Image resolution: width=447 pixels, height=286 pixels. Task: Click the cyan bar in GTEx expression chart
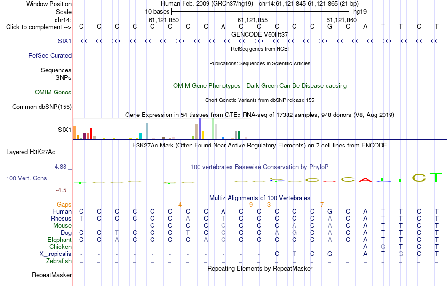(x=140, y=136)
